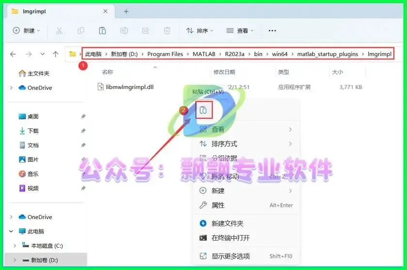Expand 本地磁盘 (C:) tree node
This screenshot has width=407, height=270.
15,246
